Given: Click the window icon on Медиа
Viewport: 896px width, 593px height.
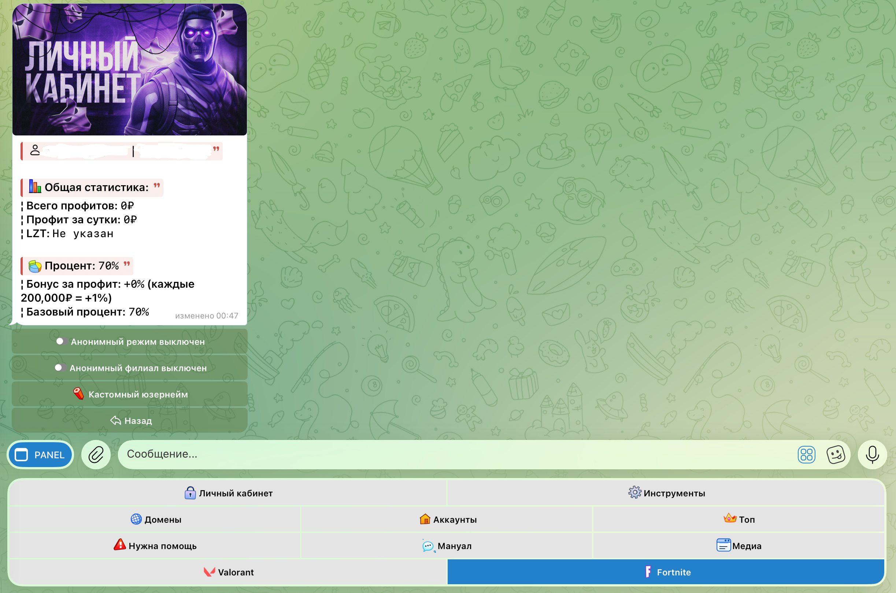Looking at the screenshot, I should (723, 545).
